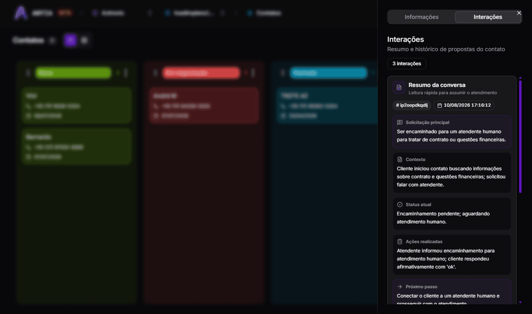The image size is (532, 314).
Task: Click the scrollbar down arrow in Interações
Action: click(x=520, y=302)
